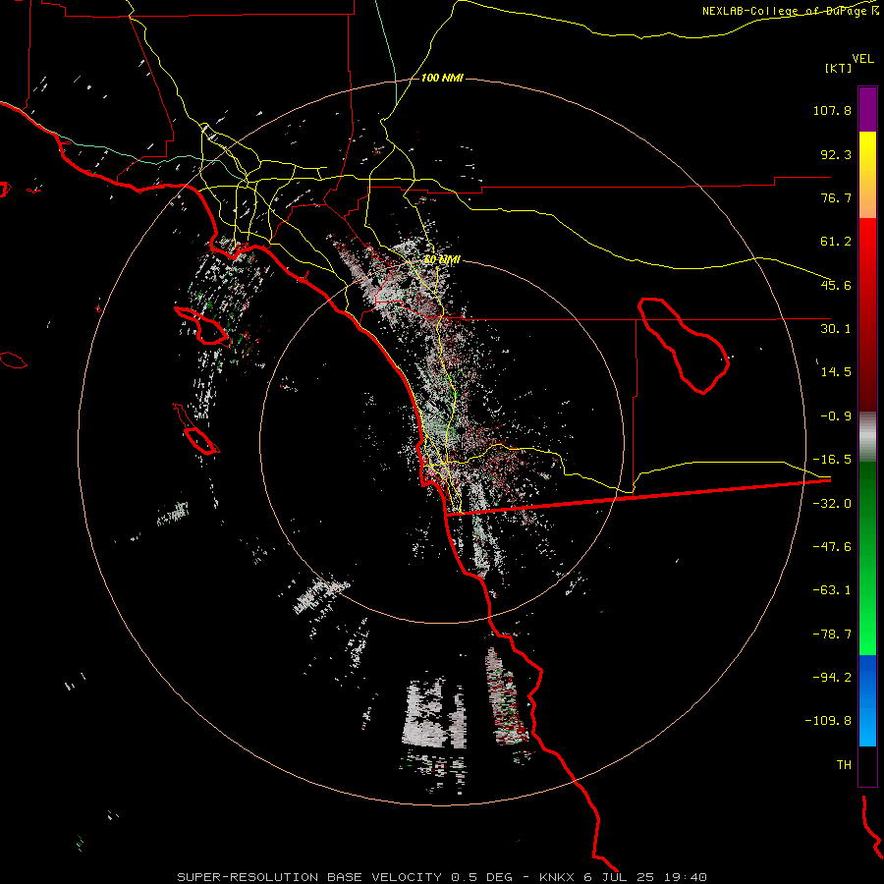Click the purple top segment of color bar

click(867, 109)
